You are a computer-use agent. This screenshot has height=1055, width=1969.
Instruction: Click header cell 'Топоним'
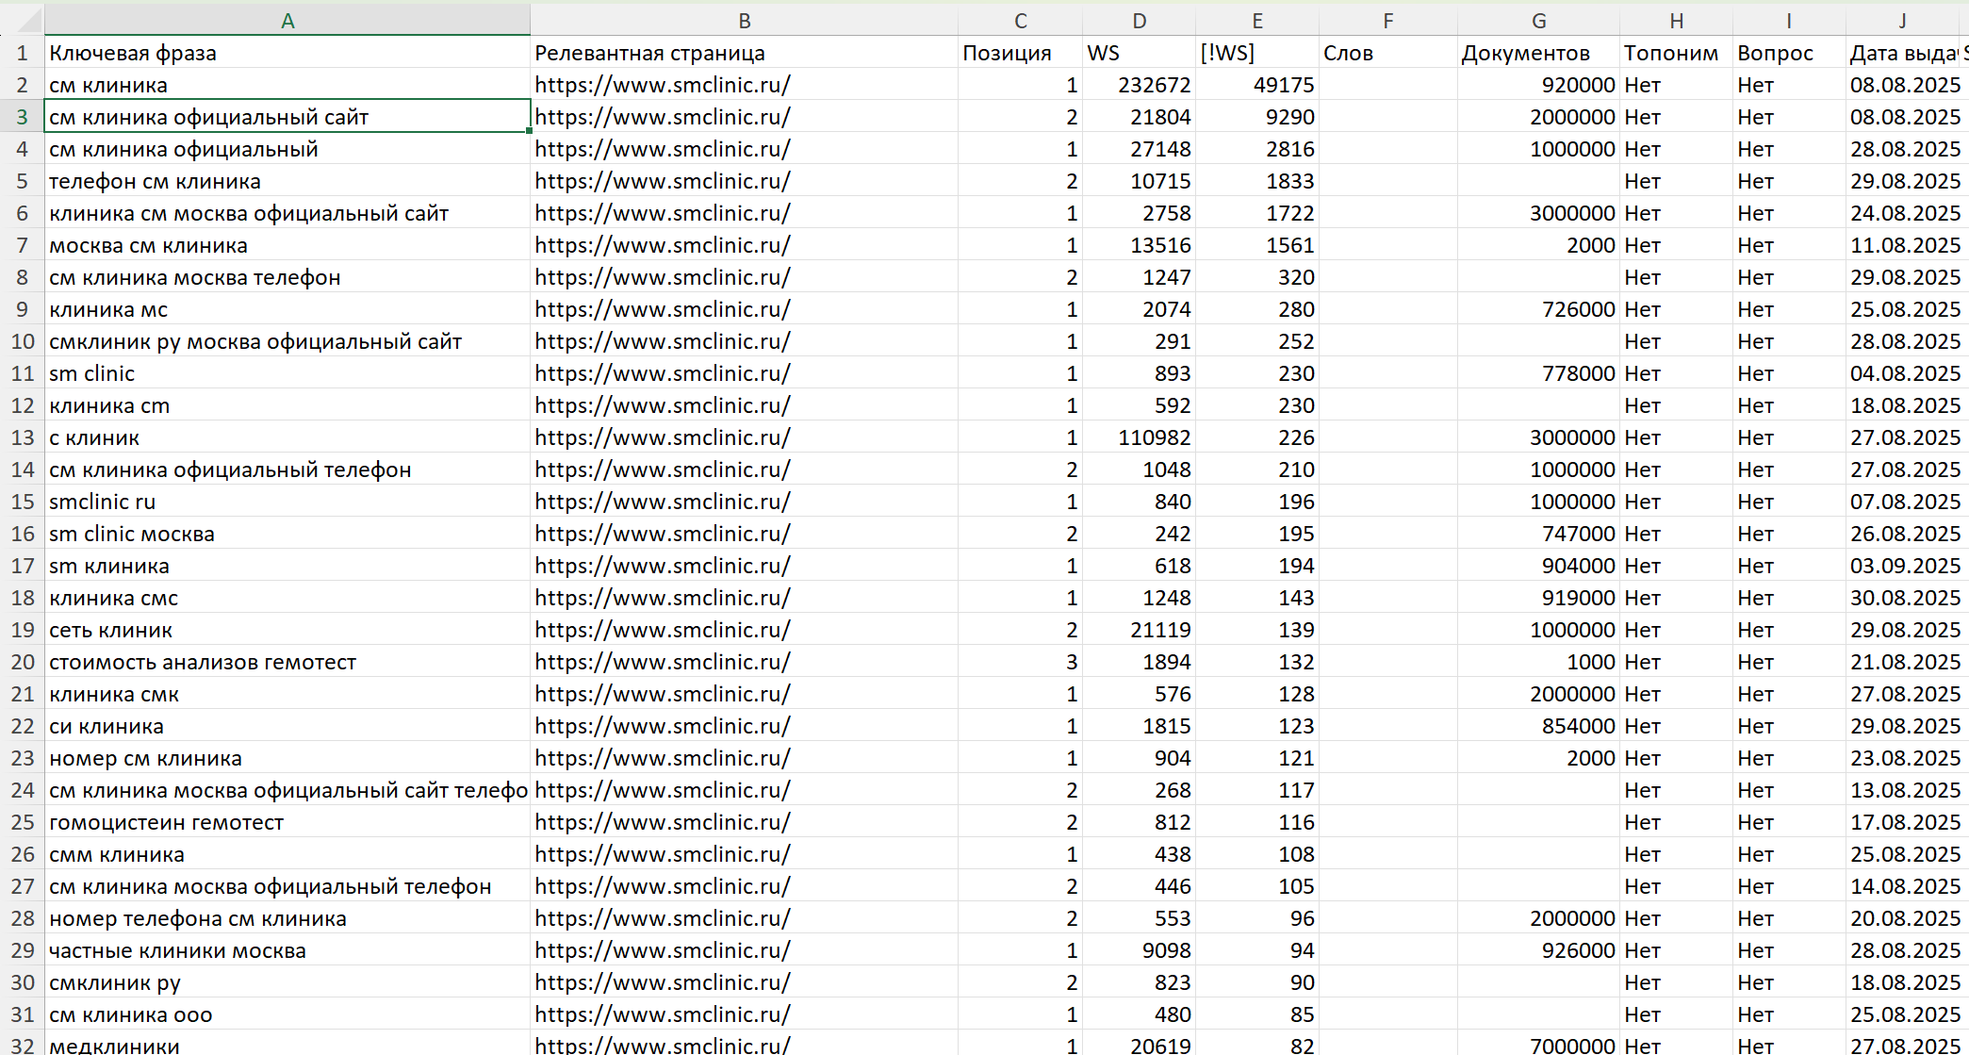[1676, 53]
